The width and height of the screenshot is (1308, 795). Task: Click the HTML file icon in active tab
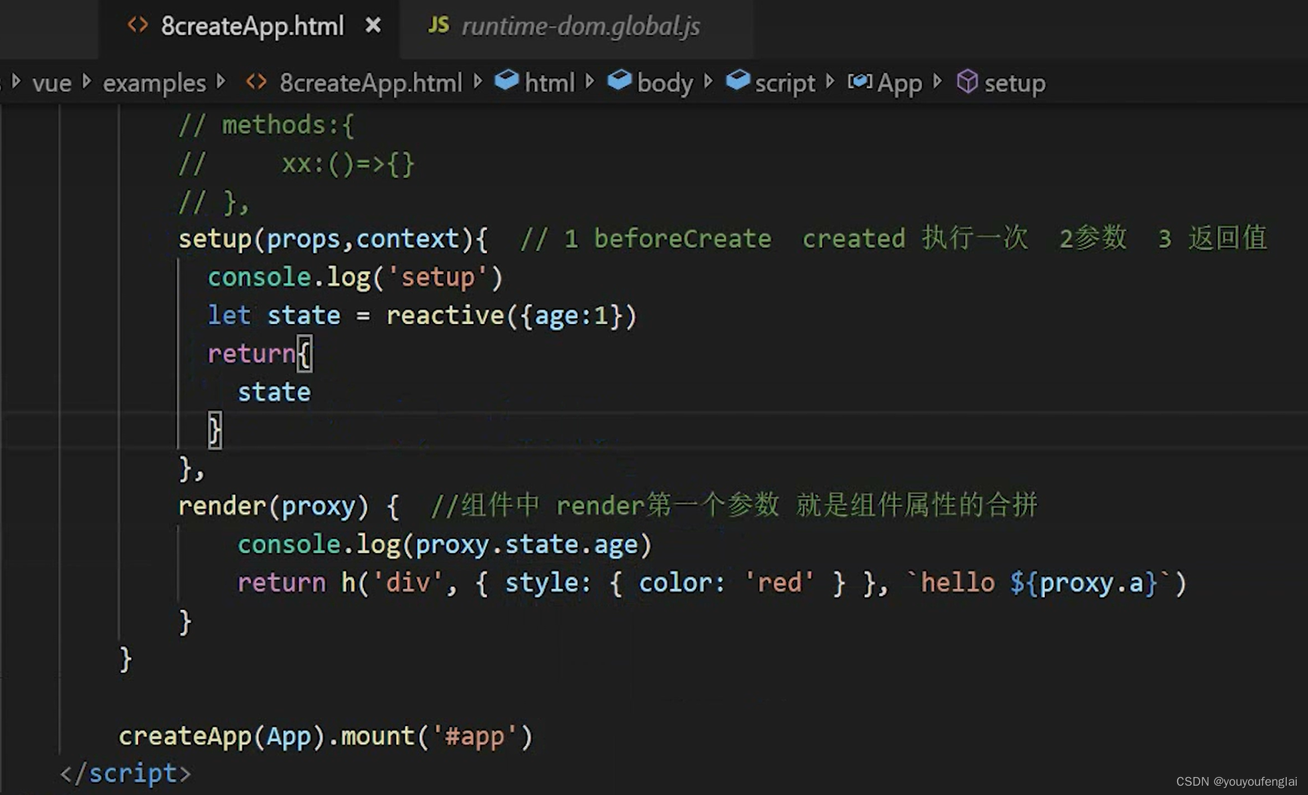tap(138, 25)
